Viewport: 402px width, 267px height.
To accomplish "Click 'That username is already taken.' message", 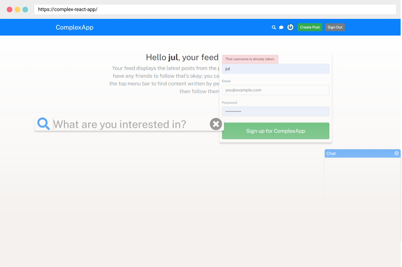I will pos(250,59).
